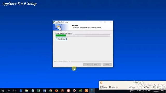The width and height of the screenshot is (166, 93).
Task: Open the dark red round icon beside Firefox
Action: click(63, 91)
